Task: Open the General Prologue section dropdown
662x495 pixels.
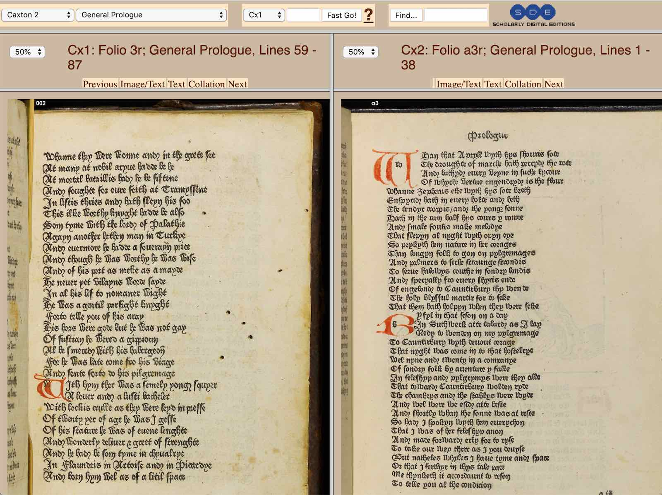Action: (x=151, y=15)
